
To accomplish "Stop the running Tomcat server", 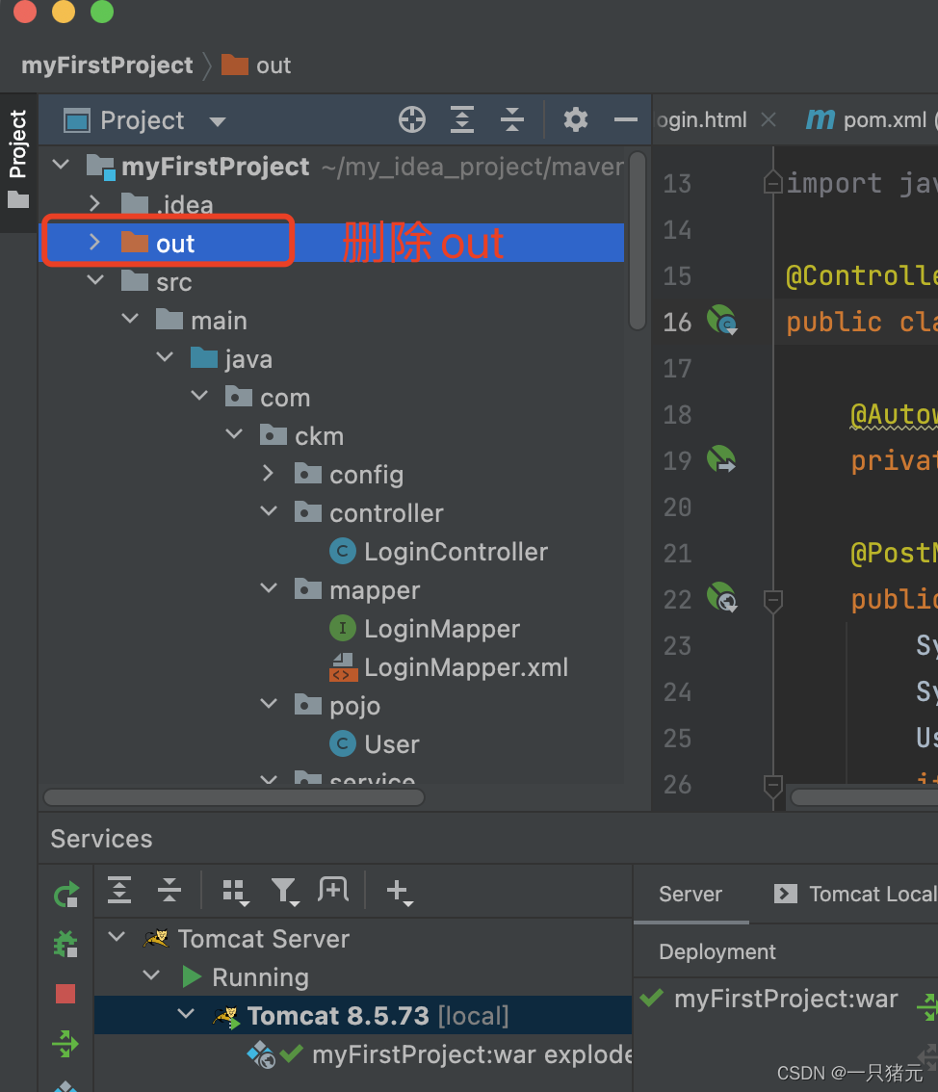I will tap(65, 994).
